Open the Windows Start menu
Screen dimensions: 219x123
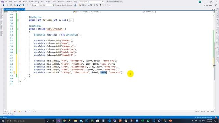[3, 121]
